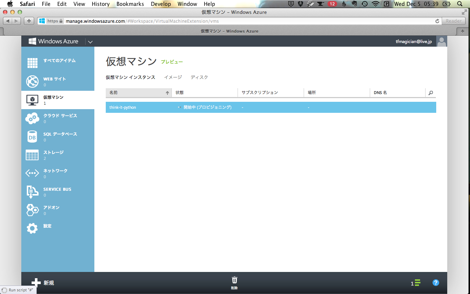Click the 新規 plus icon
The image size is (470, 294).
point(36,283)
